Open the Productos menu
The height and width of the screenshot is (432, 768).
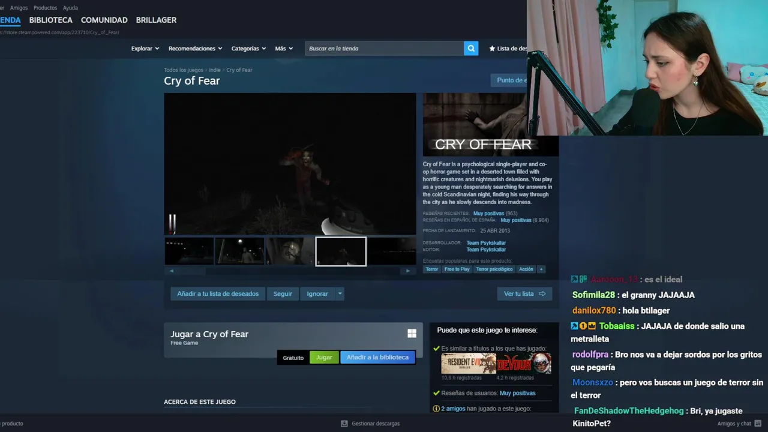coord(46,8)
